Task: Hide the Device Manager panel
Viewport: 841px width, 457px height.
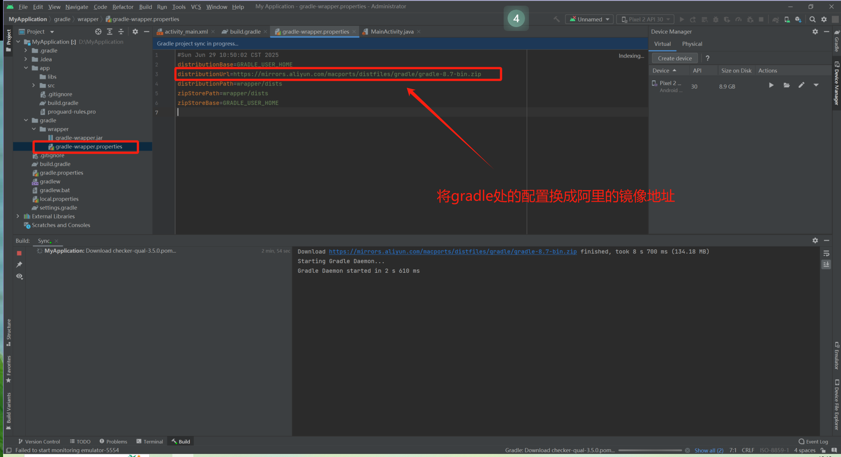Action: click(827, 31)
